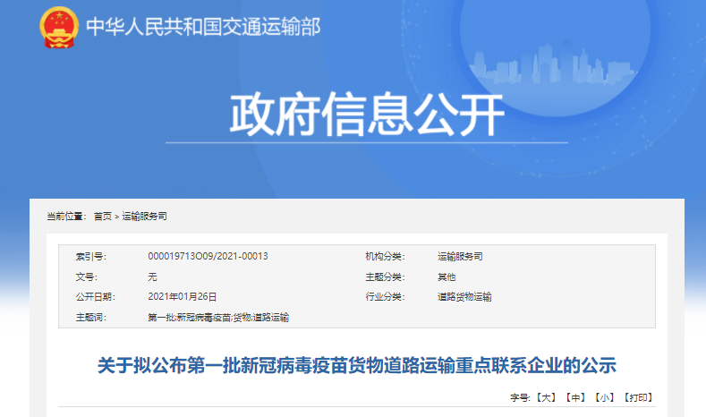Click the 行业分类 value 道路货物运输
Viewport: 706px width, 417px height.
[464, 296]
